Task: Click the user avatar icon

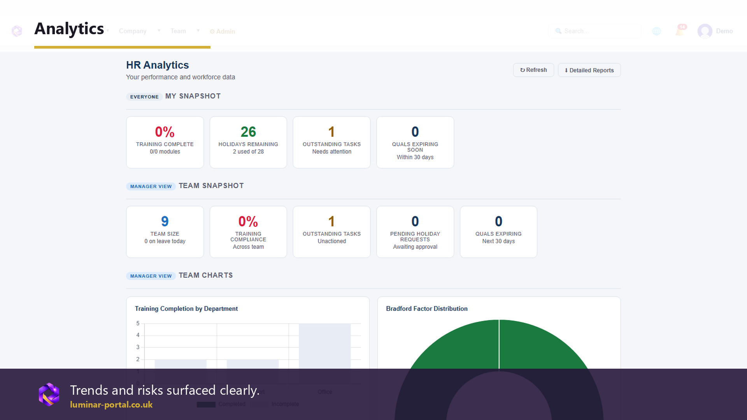Action: (x=705, y=31)
